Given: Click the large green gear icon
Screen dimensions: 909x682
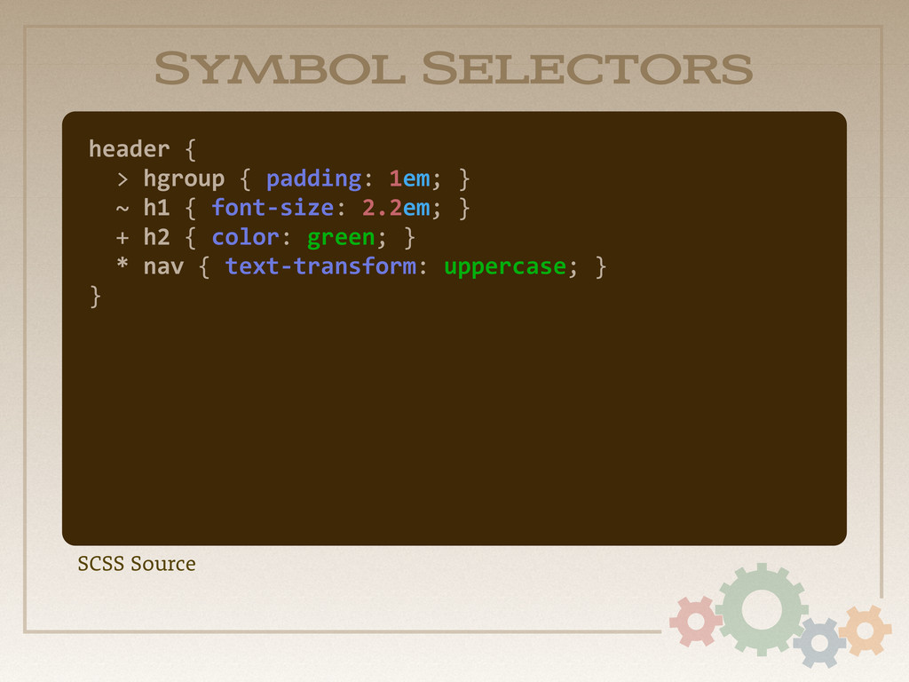Looking at the screenshot, I should [761, 609].
